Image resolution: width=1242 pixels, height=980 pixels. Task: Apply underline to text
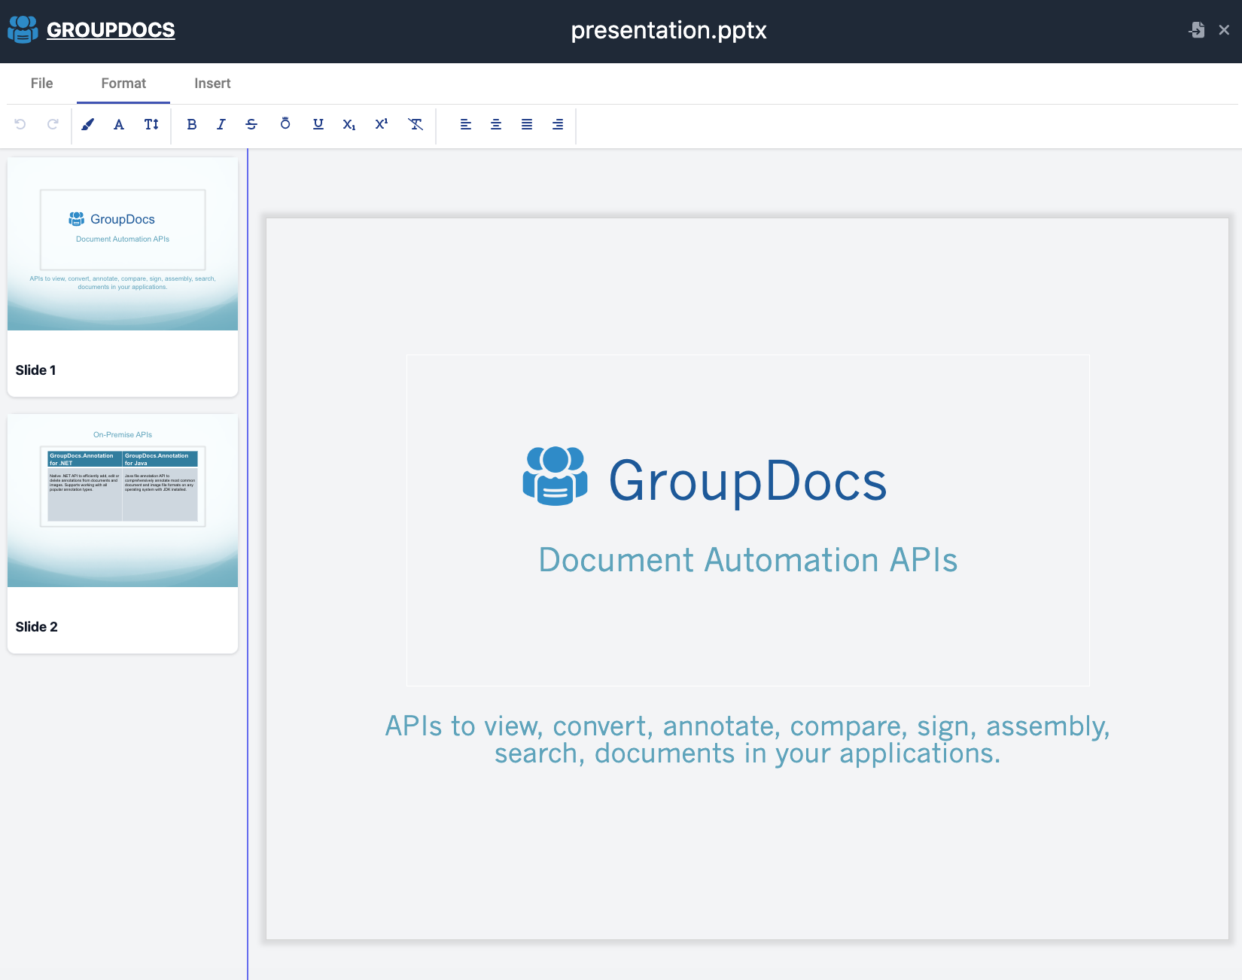tap(318, 124)
